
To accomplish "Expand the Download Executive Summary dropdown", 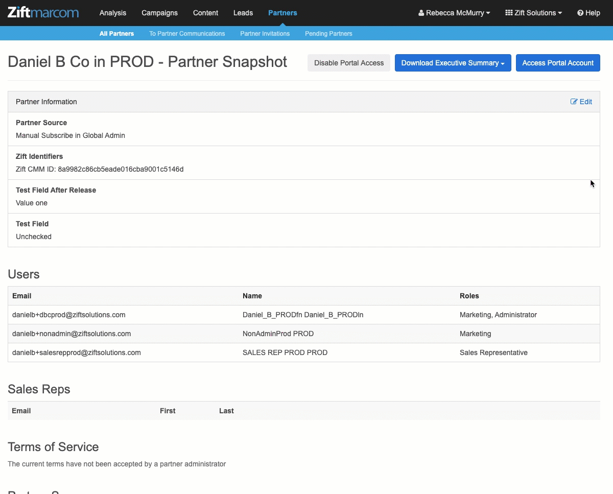I will click(453, 63).
